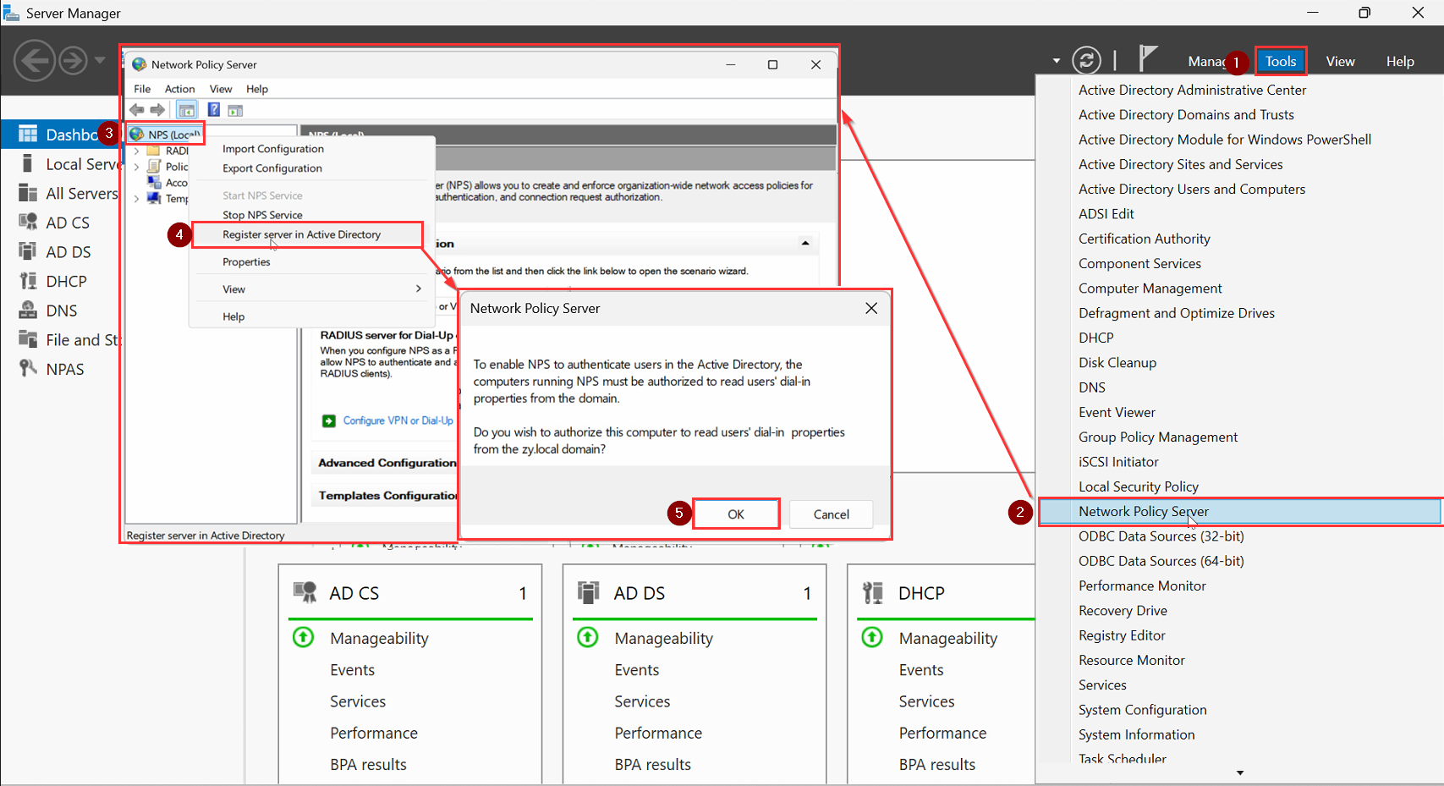Open the View menu in Server Manager header
The width and height of the screenshot is (1444, 786).
(1340, 61)
